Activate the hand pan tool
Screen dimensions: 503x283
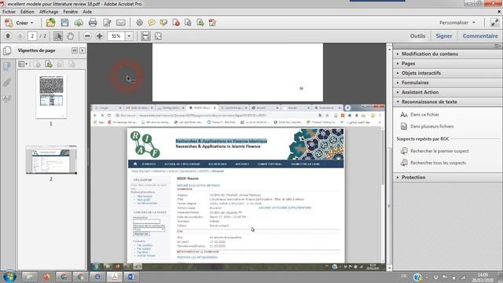[70, 36]
